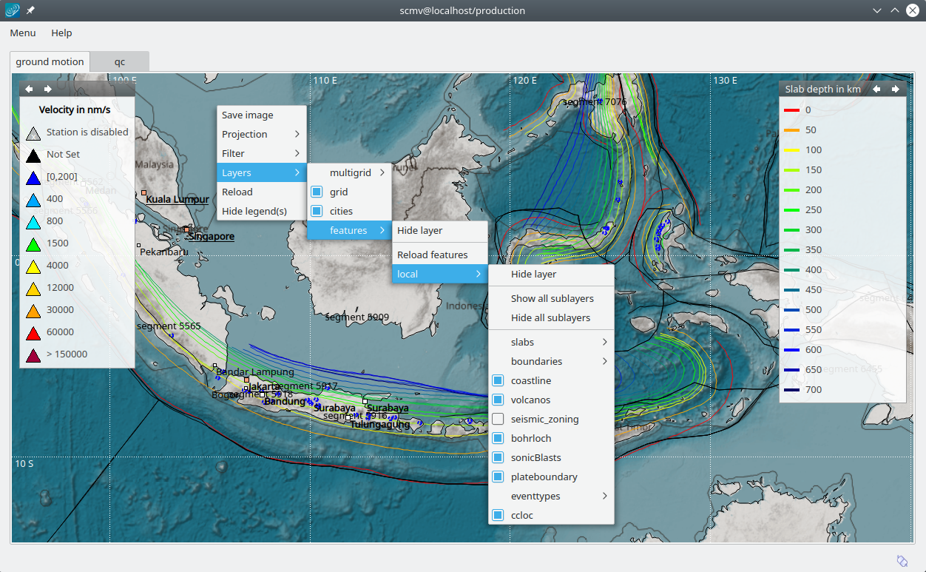Viewport: 926px width, 572px height.
Task: Select Reload features option
Action: click(x=432, y=255)
